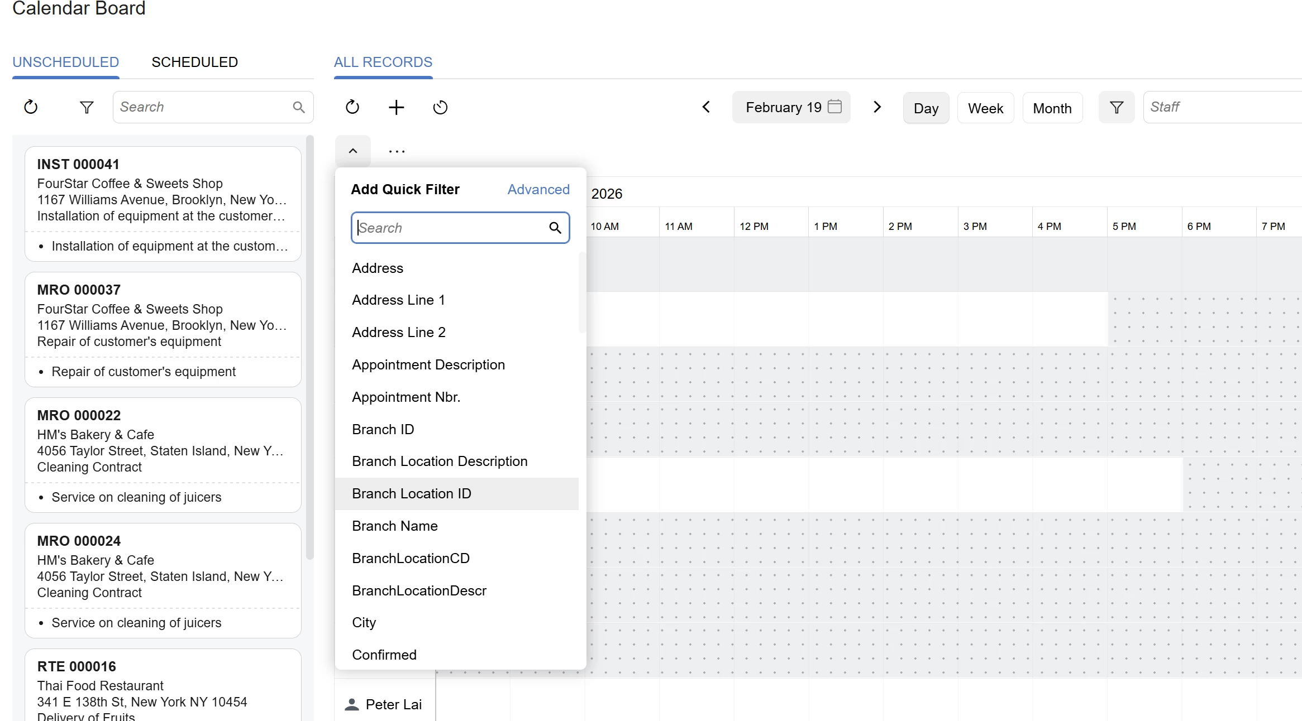The height and width of the screenshot is (721, 1302).
Task: Go to previous day arrow
Action: tap(706, 107)
